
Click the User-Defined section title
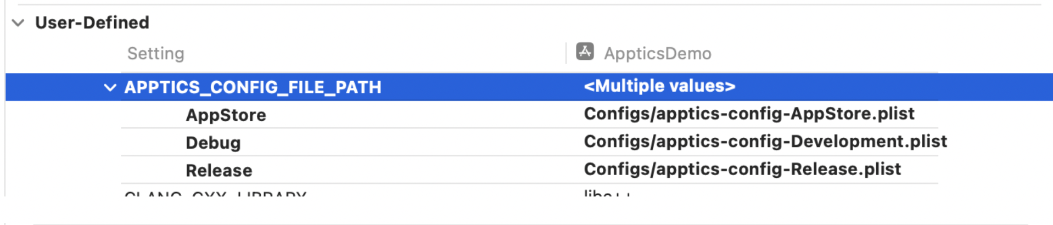[92, 23]
